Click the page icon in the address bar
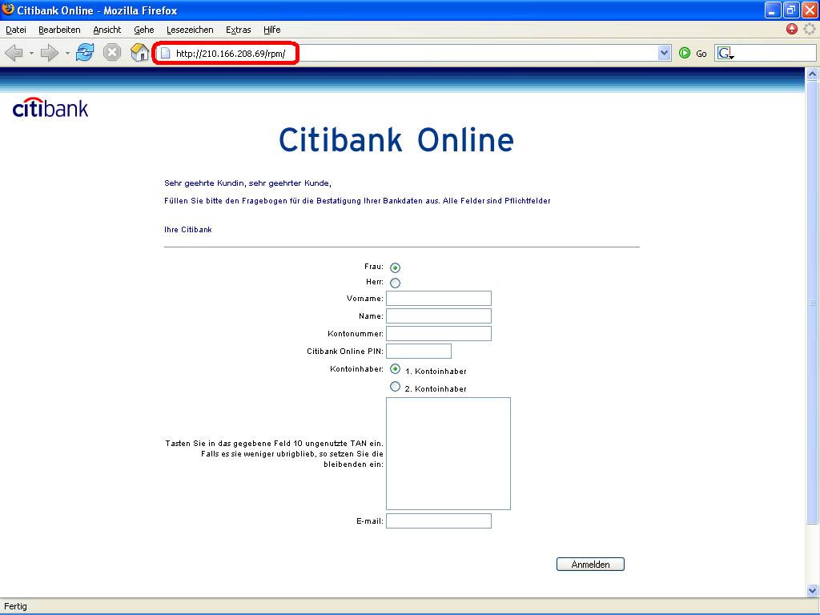 pos(165,54)
